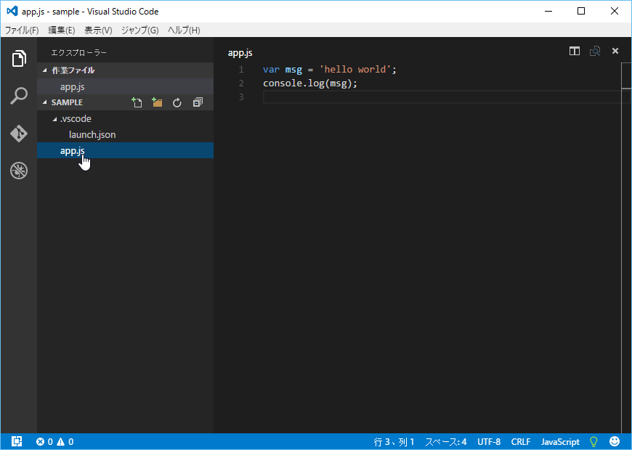Collapse all folders in SAMPLE explorer
This screenshot has width=632, height=450.
pyautogui.click(x=197, y=102)
